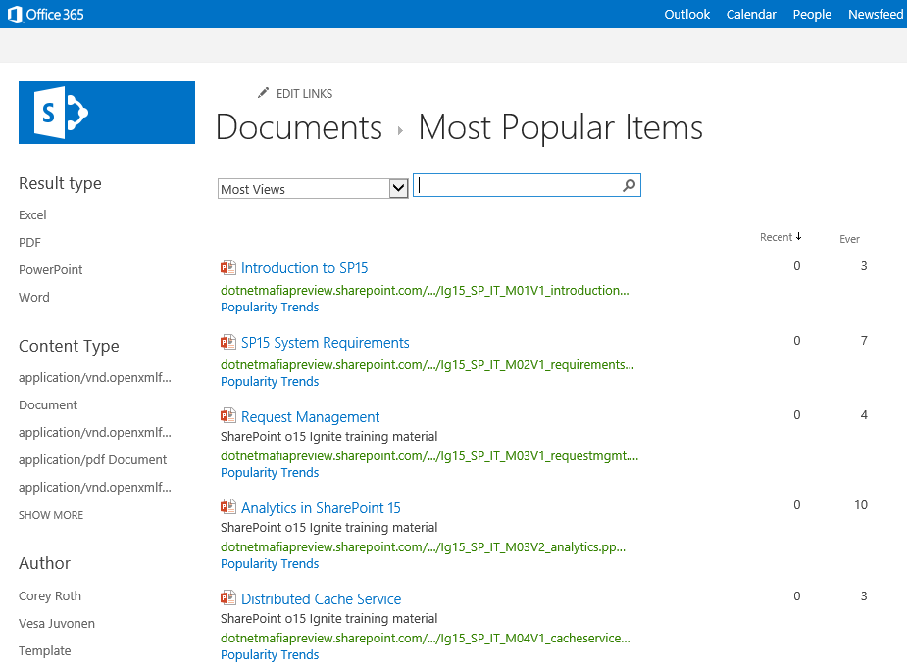Click the Office 365 logo

pos(46,14)
